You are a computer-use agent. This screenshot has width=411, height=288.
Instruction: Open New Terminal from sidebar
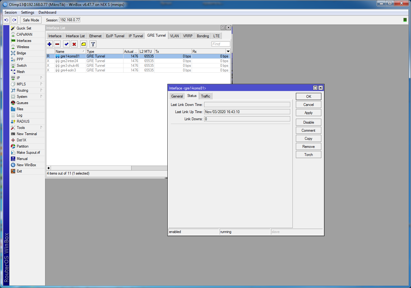(27, 134)
